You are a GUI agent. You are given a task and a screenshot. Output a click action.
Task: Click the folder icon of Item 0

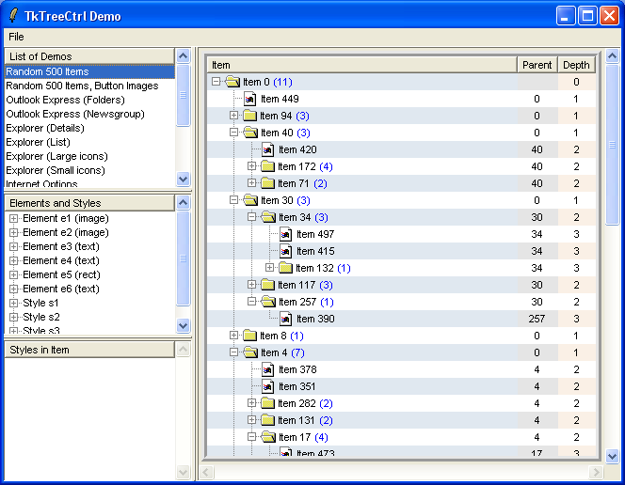coord(232,82)
